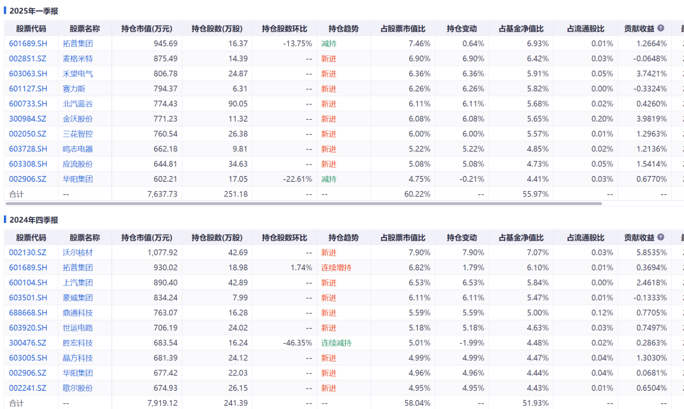
Task: Open stock code 603501.SH
Action: [x=28, y=298]
